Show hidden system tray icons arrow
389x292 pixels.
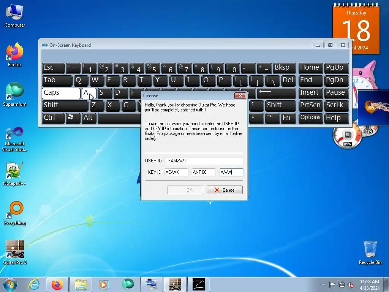pos(323,285)
